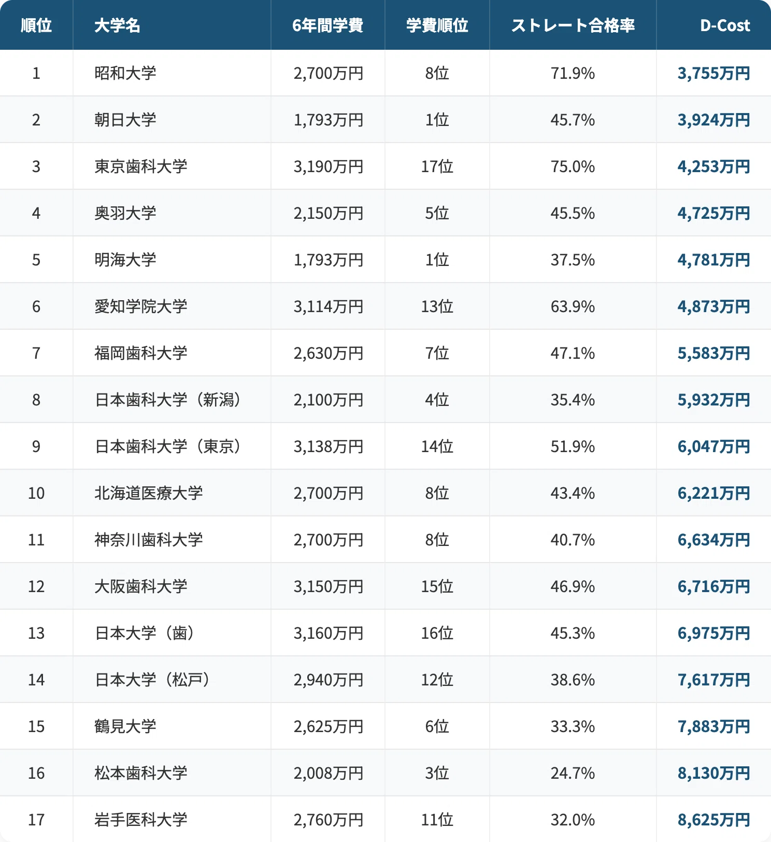
Task: Click the pass rate '37.5%'
Action: click(573, 260)
